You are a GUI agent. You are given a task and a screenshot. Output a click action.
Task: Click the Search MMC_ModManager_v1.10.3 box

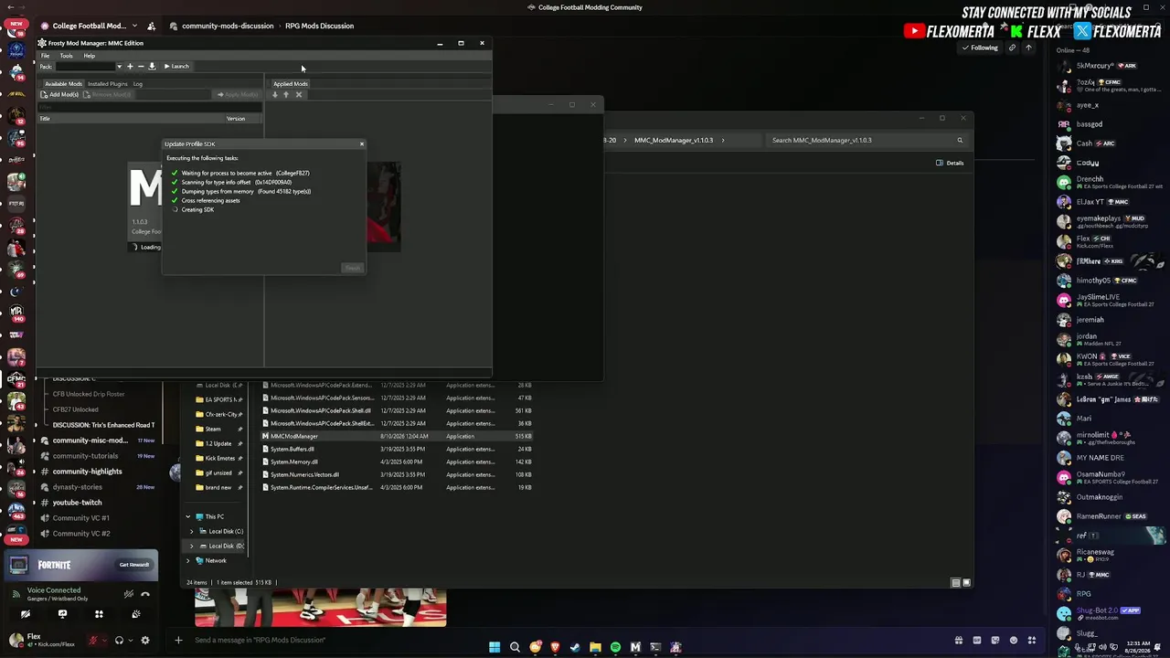(x=866, y=140)
